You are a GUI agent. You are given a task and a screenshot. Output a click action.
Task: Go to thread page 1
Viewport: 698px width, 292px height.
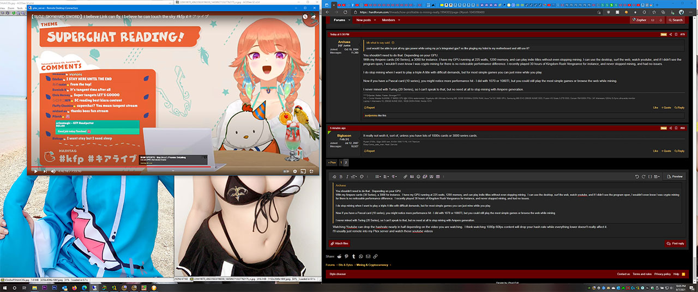pyautogui.click(x=341, y=162)
